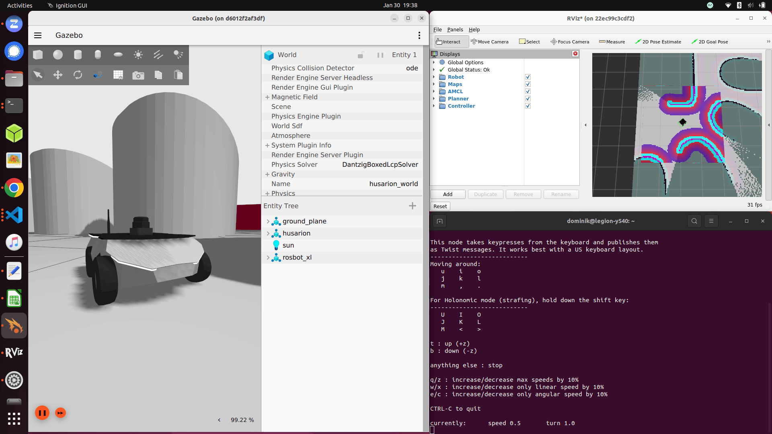The image size is (772, 434).
Task: Toggle the AMCL display checkbox
Action: [x=528, y=91]
